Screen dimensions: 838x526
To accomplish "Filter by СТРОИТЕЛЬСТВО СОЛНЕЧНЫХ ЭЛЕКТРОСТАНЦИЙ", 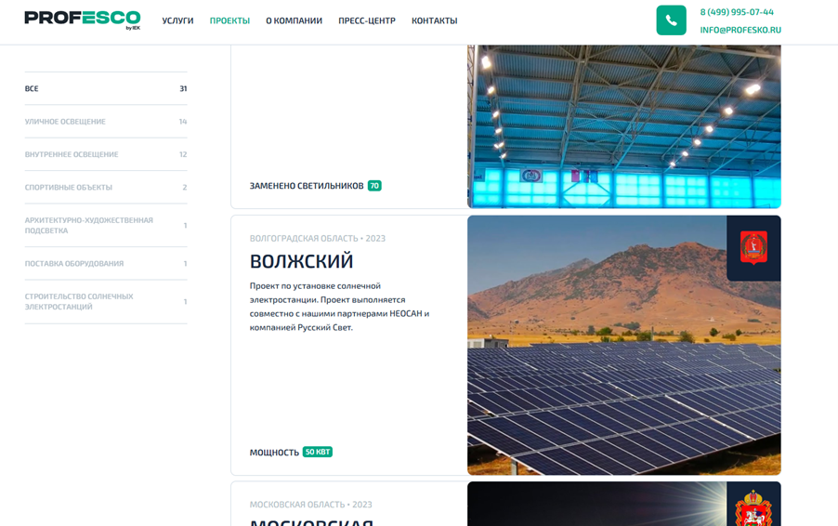I will pyautogui.click(x=106, y=301).
